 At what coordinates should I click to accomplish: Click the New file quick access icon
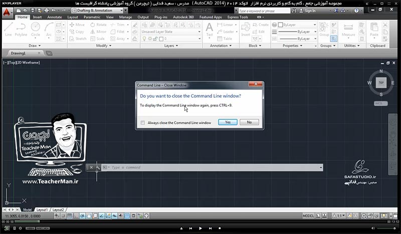click(19, 11)
